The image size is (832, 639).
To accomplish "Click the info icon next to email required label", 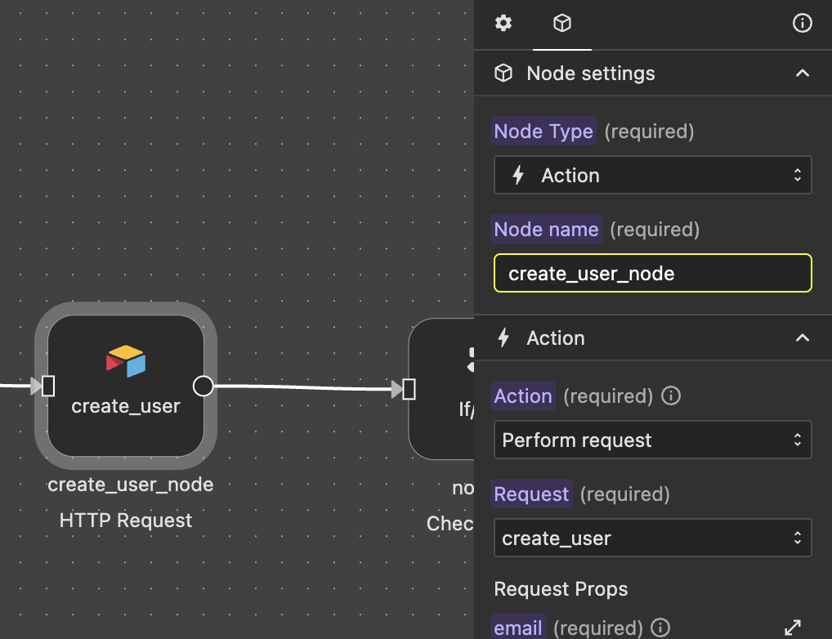I will tap(660, 628).
